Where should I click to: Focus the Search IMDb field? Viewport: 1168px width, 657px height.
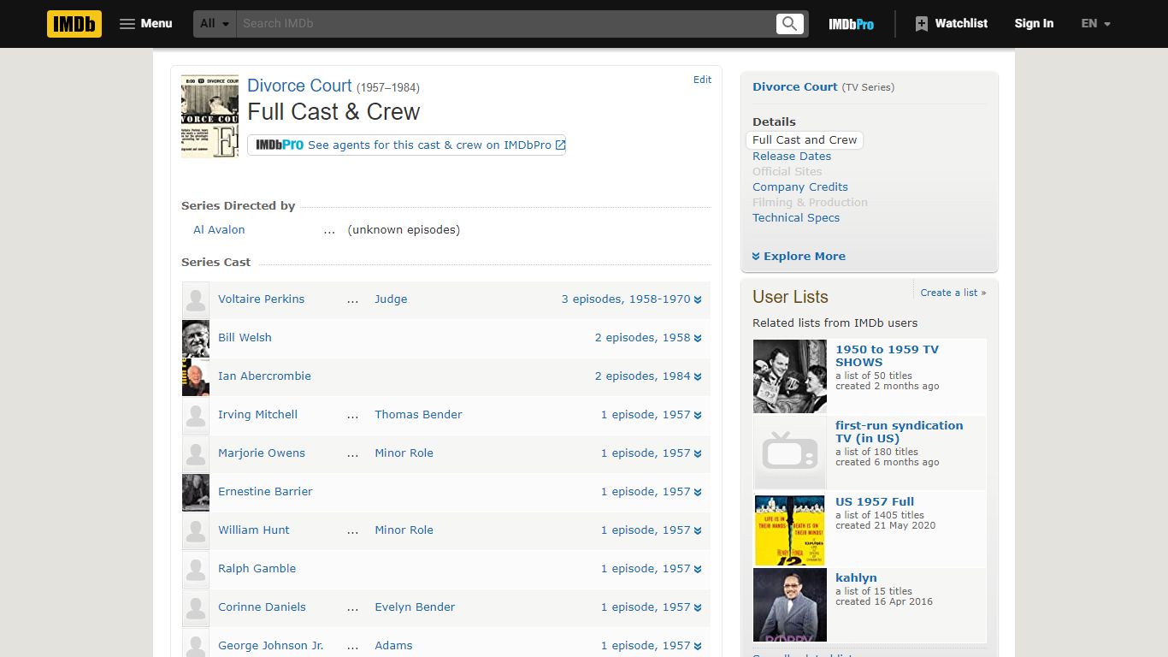[x=504, y=24]
